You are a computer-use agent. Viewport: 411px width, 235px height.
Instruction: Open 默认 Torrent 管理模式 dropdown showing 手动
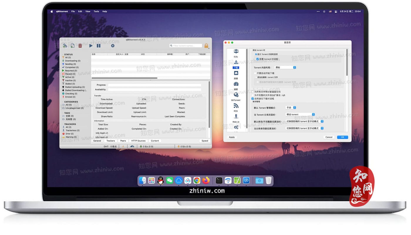[x=291, y=108]
